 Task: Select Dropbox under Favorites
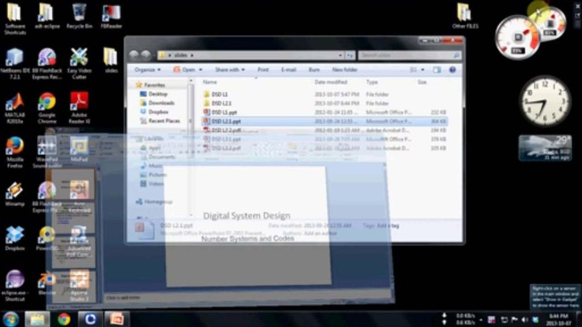154,112
